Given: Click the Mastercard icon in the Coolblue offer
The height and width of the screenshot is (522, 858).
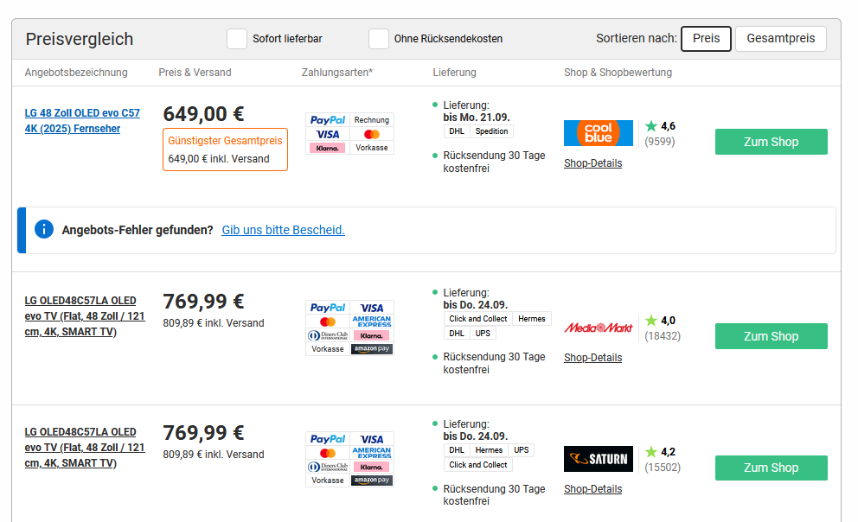Looking at the screenshot, I should [372, 134].
